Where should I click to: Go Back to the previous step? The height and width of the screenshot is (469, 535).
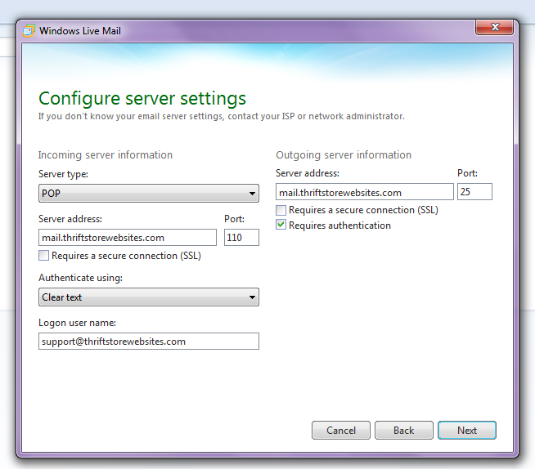404,430
